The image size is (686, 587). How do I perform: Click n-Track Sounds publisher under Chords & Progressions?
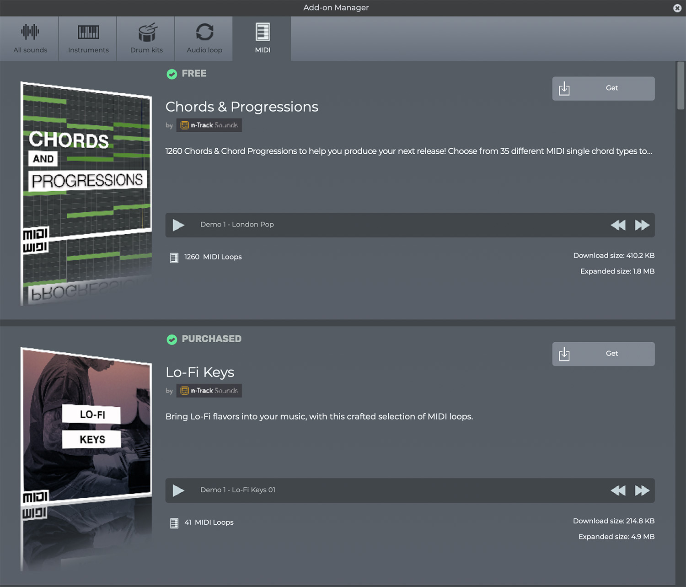(209, 125)
